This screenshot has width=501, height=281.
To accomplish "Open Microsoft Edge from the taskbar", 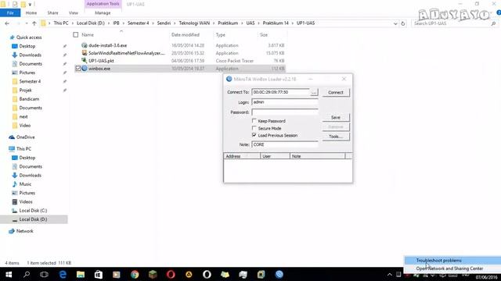I will [63, 274].
